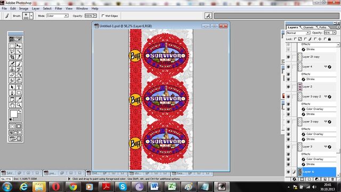Select the Crop tool
The image size is (341, 192).
pos(12,57)
